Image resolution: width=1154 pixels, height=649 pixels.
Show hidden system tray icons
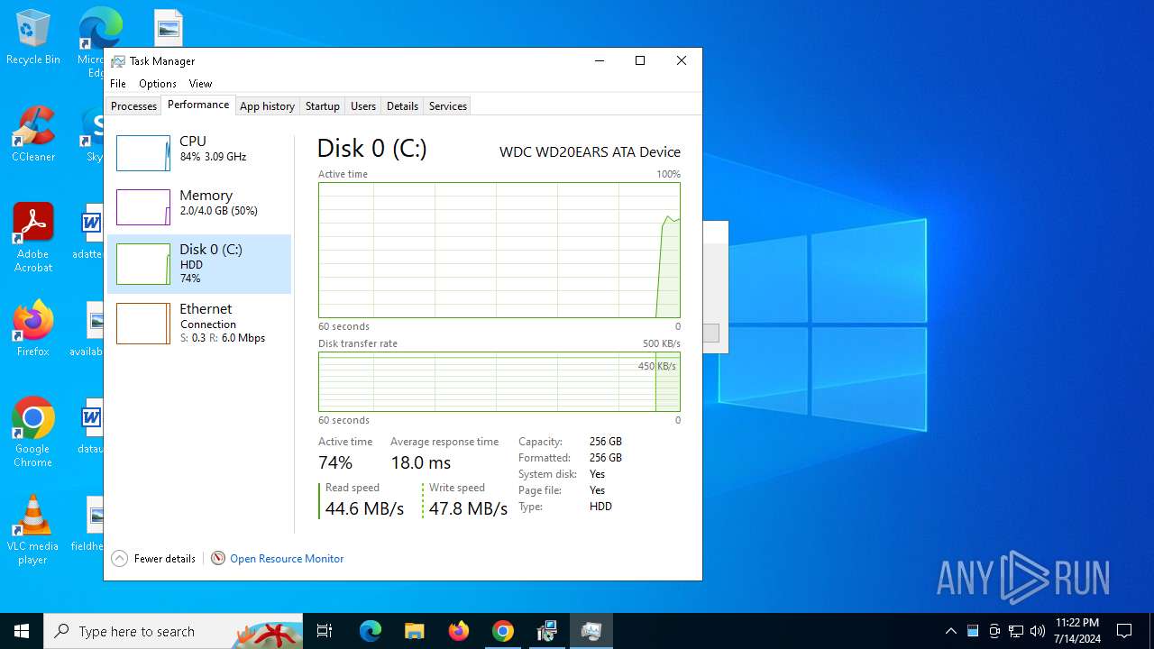click(950, 631)
